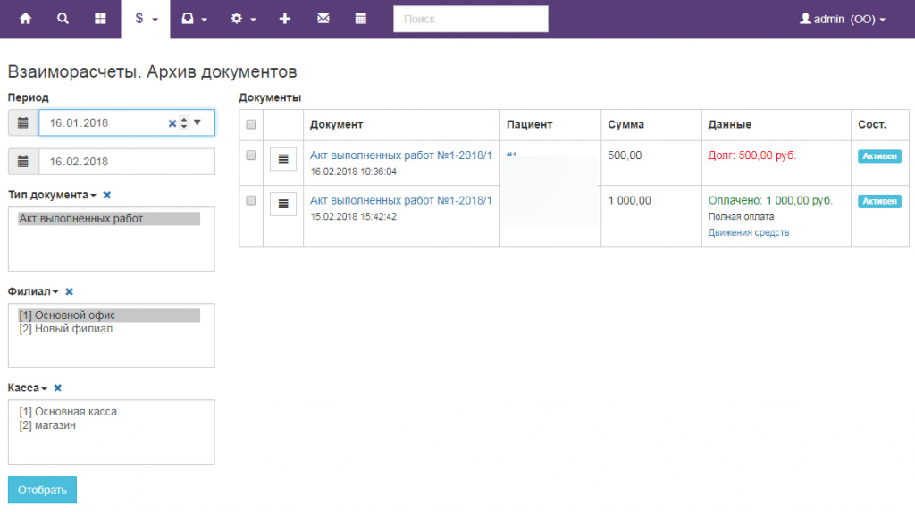Open the row menu for document dated 16.02.2018
The image size is (915, 512).
click(283, 159)
